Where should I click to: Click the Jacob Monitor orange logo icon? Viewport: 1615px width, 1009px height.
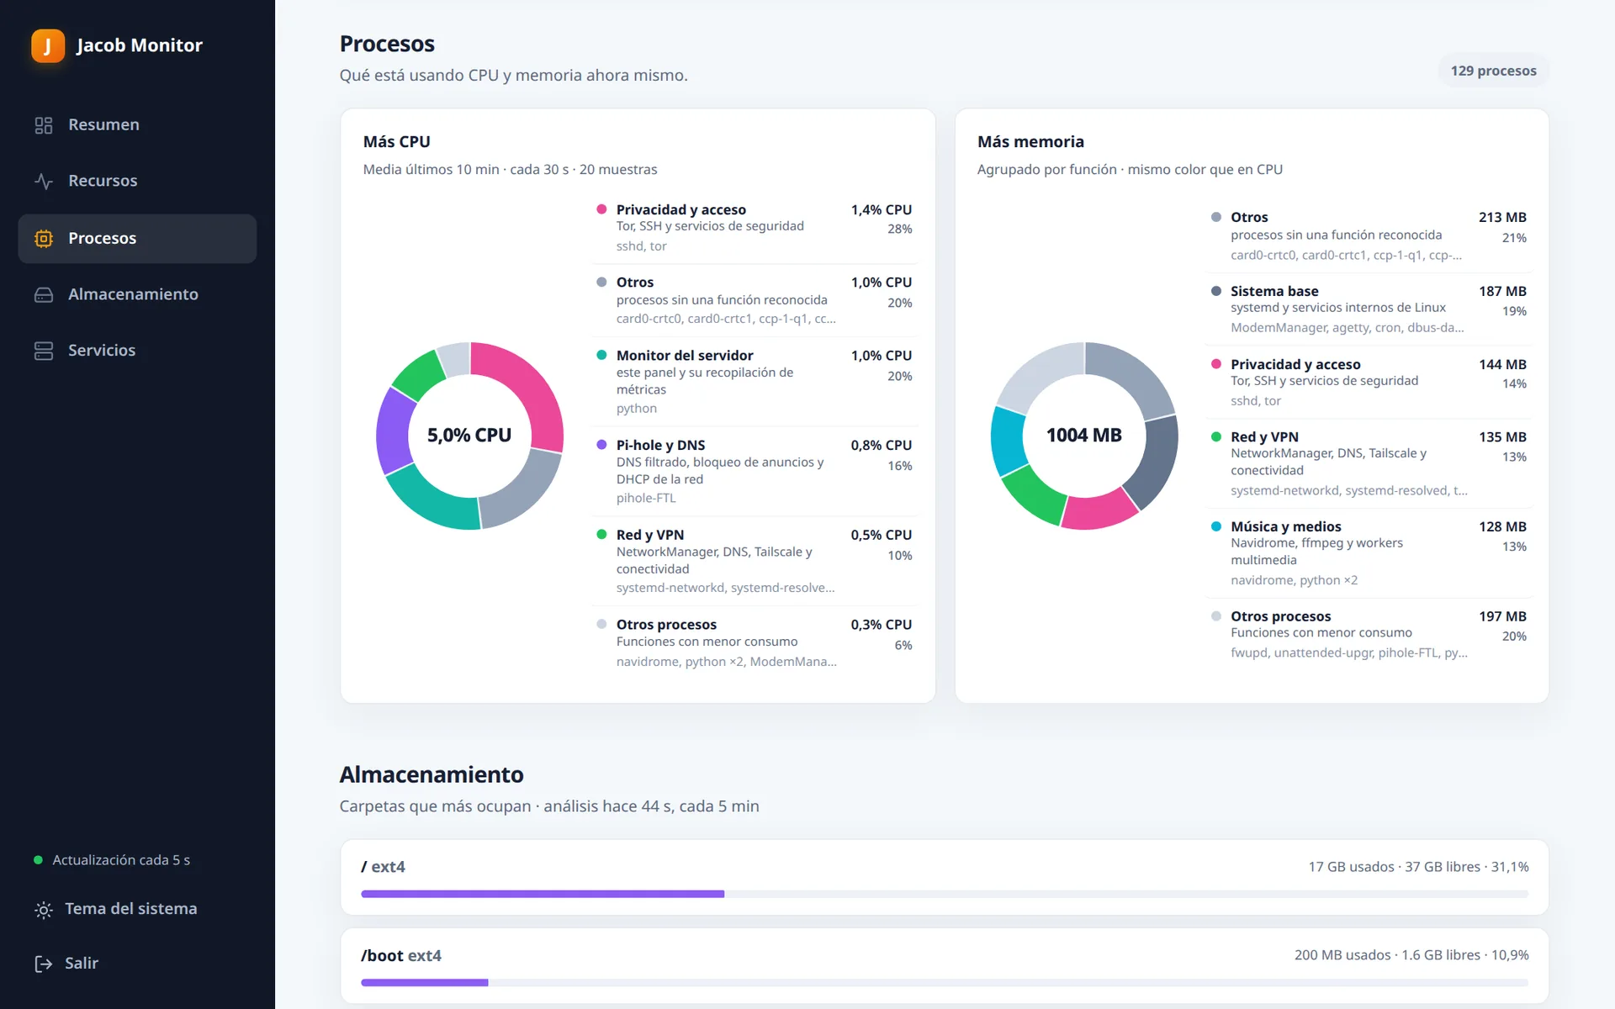[48, 45]
